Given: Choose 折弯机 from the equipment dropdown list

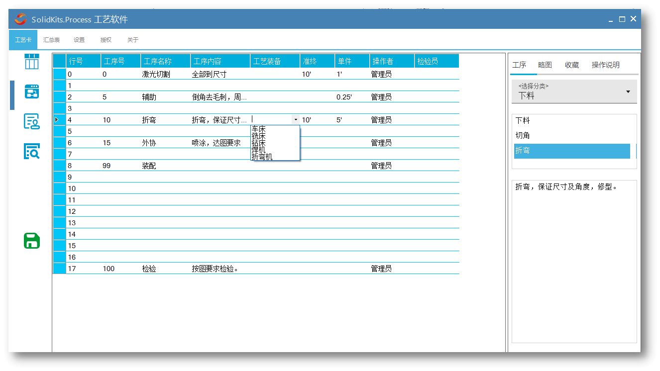Looking at the screenshot, I should click(x=262, y=157).
